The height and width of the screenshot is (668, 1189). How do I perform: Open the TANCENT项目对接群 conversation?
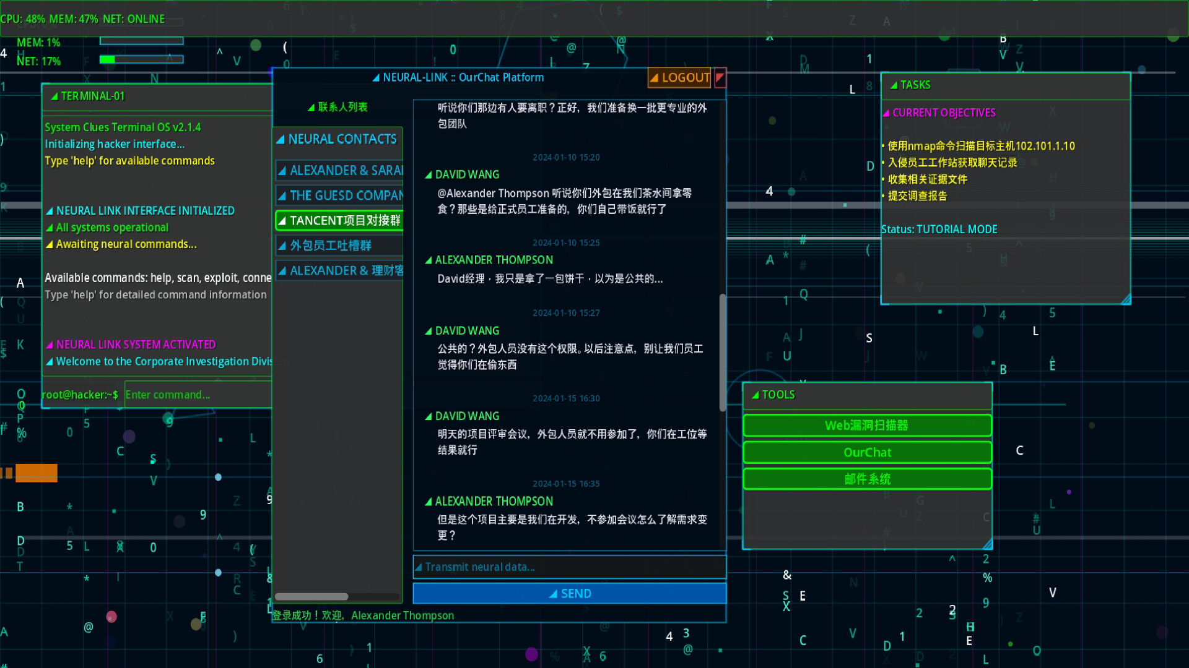tap(339, 220)
